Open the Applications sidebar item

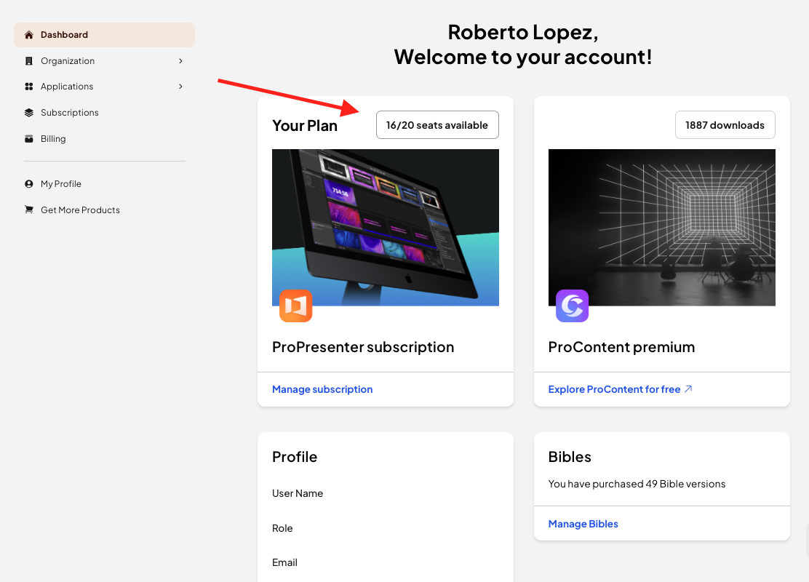click(104, 86)
